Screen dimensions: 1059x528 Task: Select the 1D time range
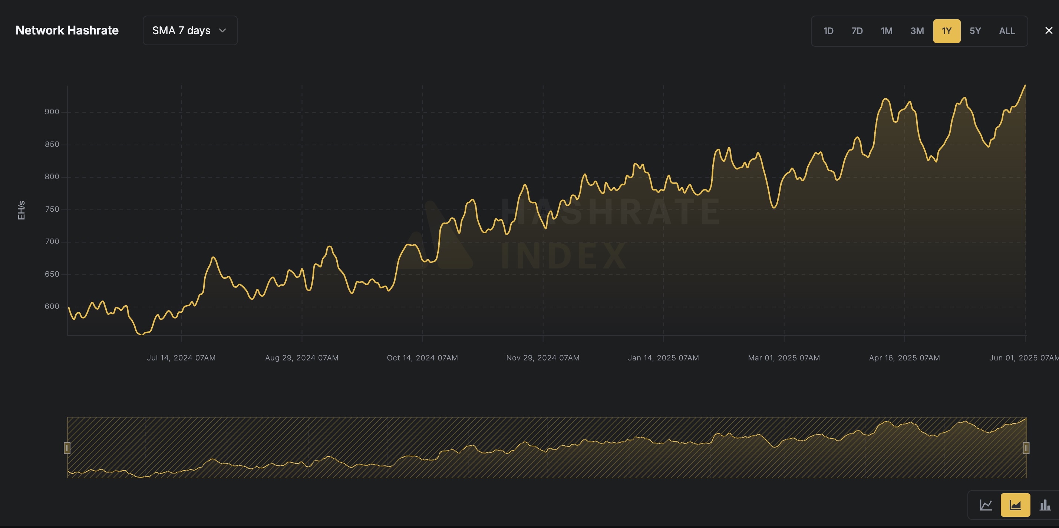click(828, 31)
